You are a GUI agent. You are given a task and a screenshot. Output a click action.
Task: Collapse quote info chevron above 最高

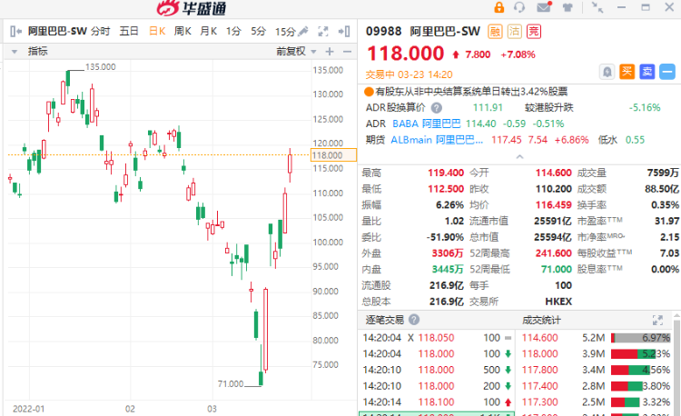pyautogui.click(x=519, y=157)
